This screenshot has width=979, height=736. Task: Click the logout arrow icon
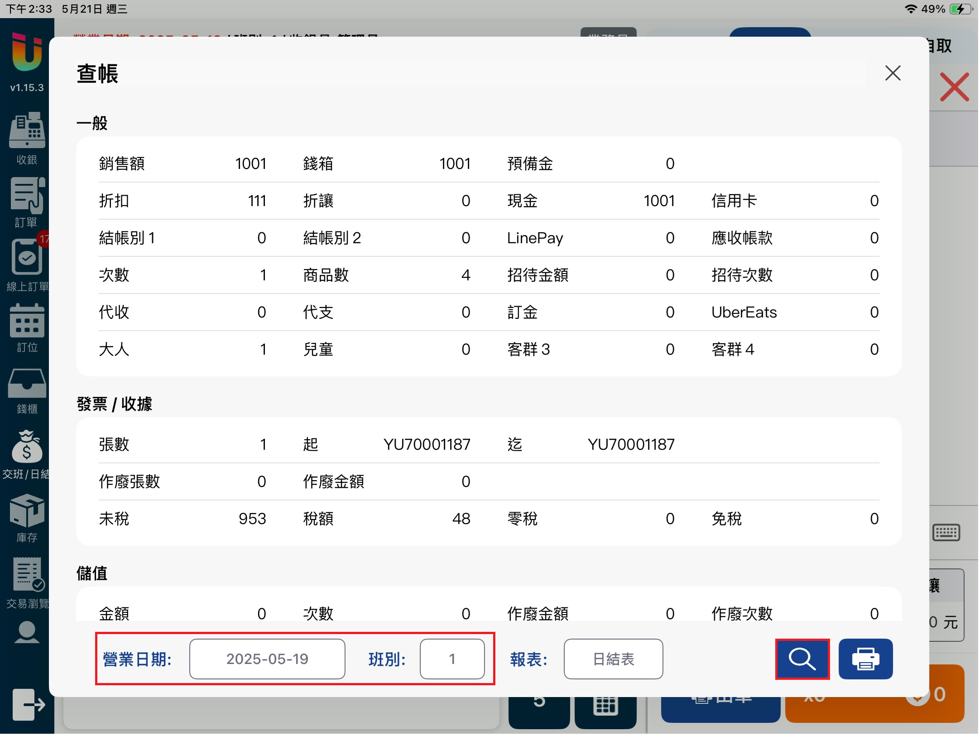click(x=28, y=704)
